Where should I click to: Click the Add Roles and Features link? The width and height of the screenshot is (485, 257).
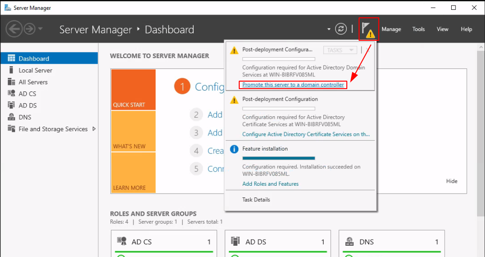(x=270, y=183)
